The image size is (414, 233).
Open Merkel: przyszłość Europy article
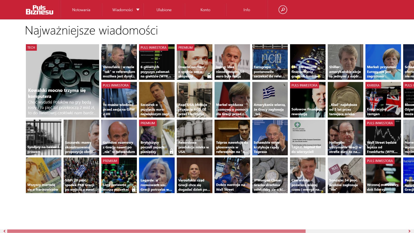pyautogui.click(x=383, y=62)
